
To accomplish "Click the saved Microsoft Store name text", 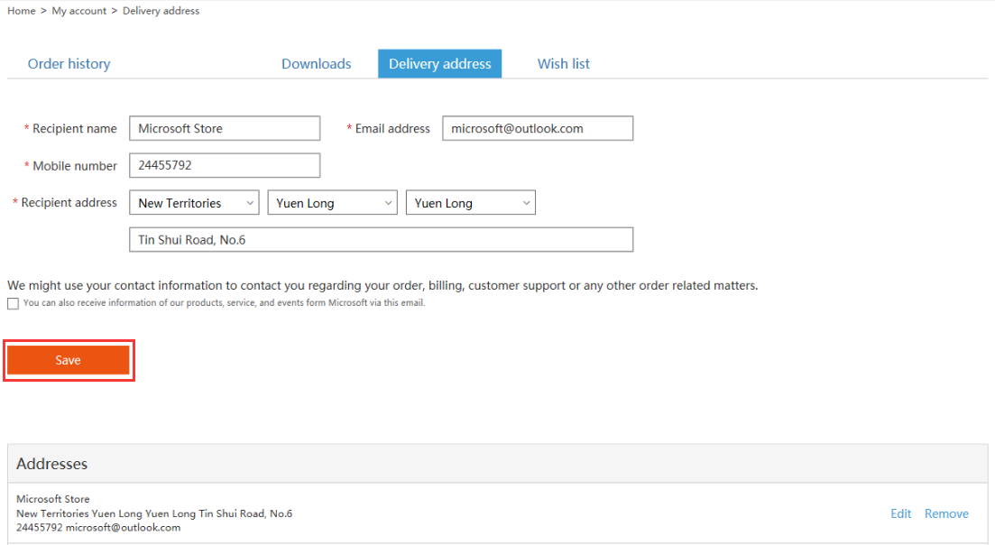I will pos(52,499).
